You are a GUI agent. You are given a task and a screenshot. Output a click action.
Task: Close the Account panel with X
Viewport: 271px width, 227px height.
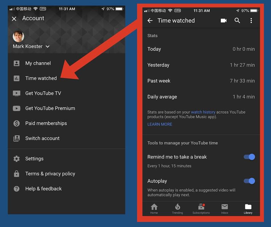[14, 19]
